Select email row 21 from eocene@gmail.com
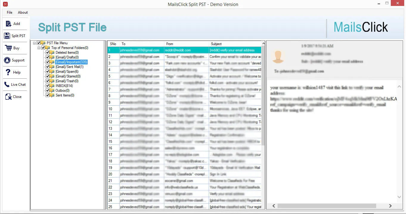The image size is (406, 214). tap(184, 181)
